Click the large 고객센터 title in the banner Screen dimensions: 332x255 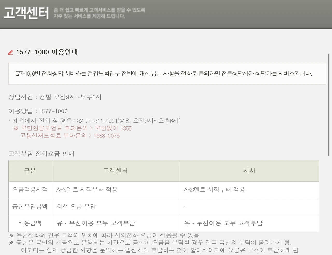pyautogui.click(x=26, y=13)
